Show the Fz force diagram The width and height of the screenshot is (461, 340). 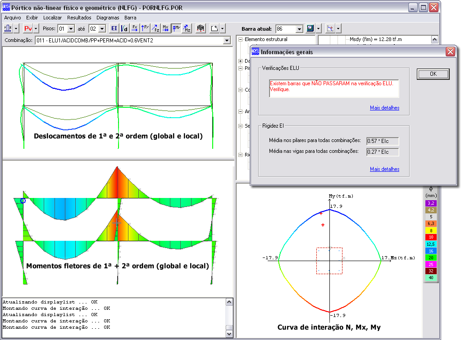pos(155,28)
